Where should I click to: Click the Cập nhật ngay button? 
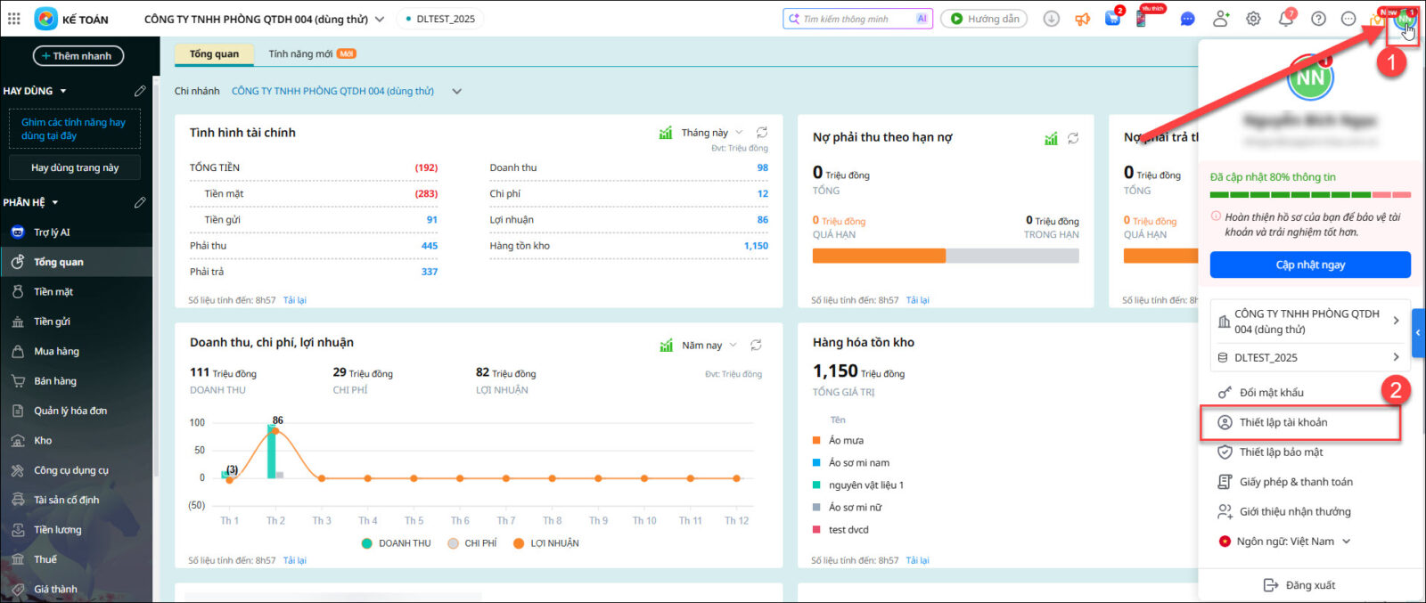click(1309, 265)
